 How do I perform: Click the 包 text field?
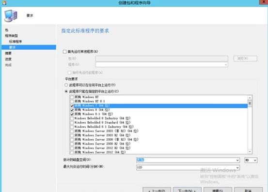[161, 59]
